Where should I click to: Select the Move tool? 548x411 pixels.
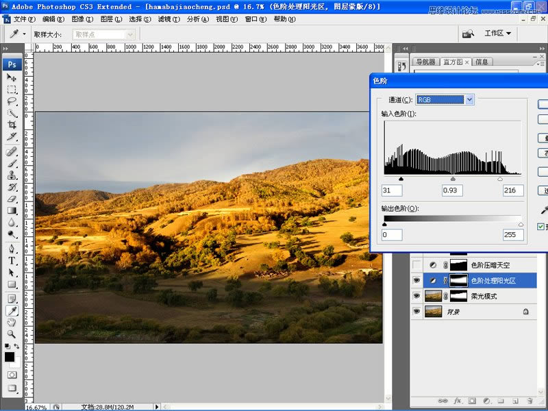point(12,78)
